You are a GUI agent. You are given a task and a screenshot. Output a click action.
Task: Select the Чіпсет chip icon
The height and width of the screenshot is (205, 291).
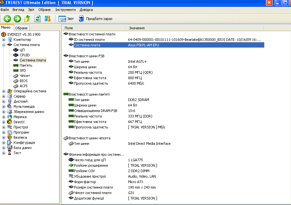(16, 76)
